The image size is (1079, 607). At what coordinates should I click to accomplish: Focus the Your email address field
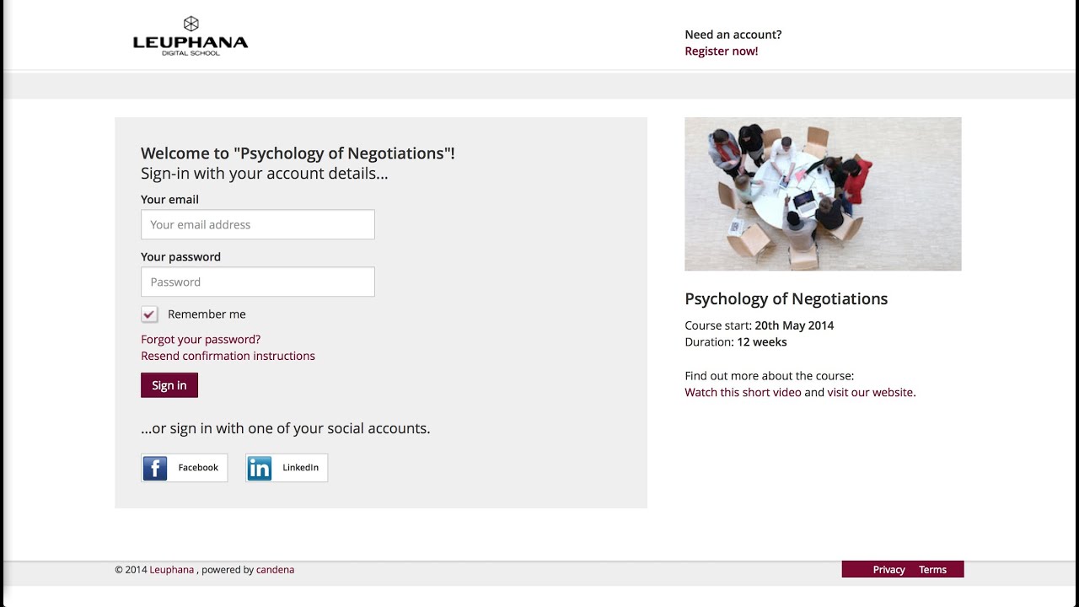[258, 225]
